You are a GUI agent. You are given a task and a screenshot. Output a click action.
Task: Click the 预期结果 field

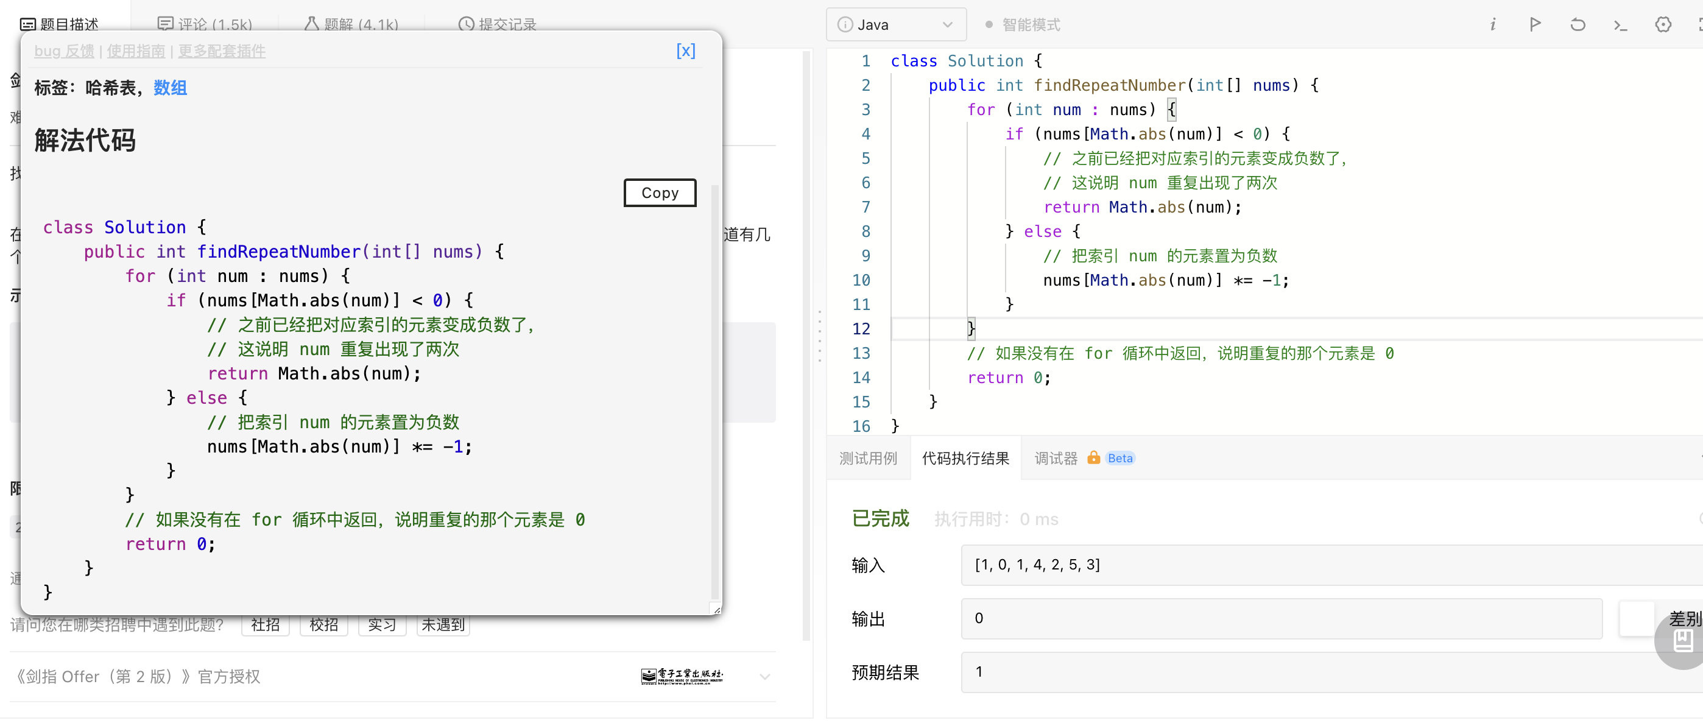(x=1331, y=672)
